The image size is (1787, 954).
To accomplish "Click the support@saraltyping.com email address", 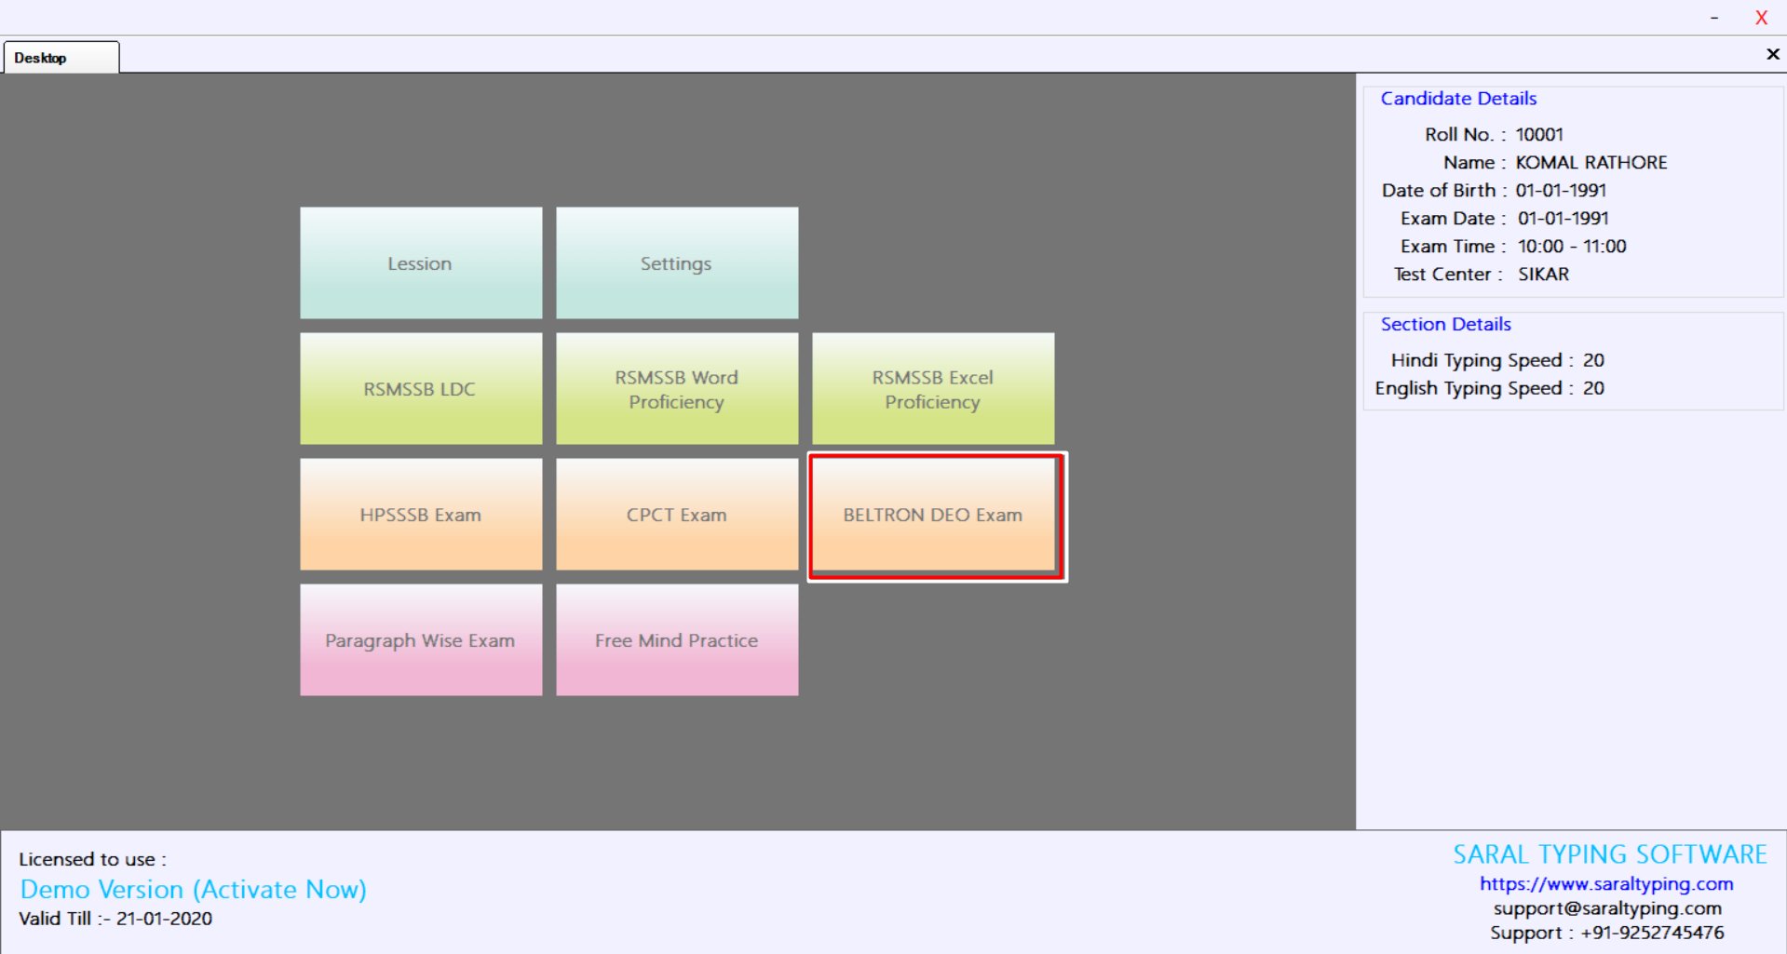I will (1607, 908).
